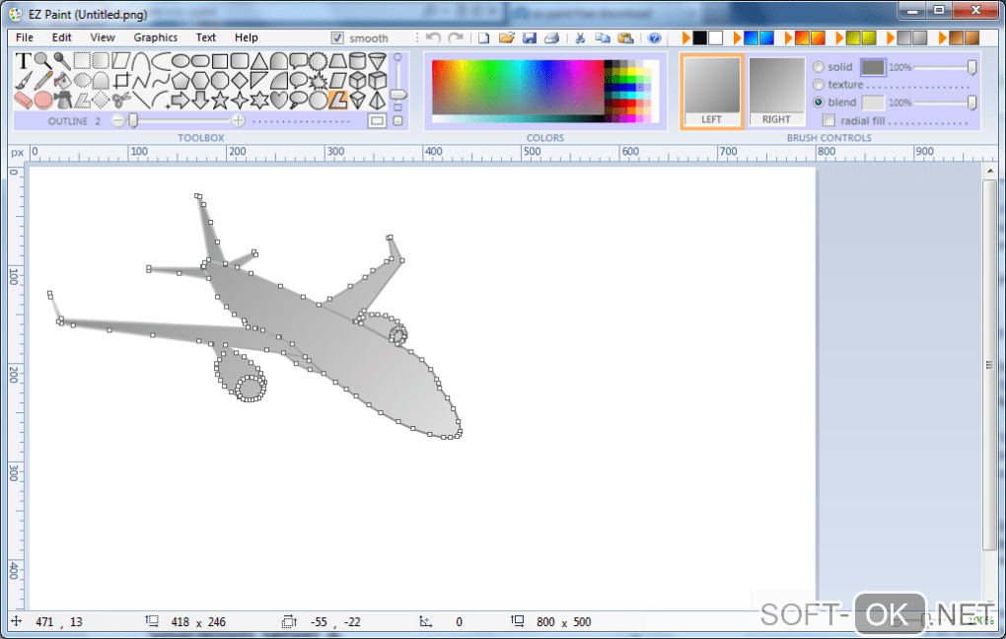This screenshot has width=1006, height=639.
Task: Increase outline width with plus button
Action: point(239,120)
